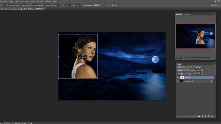The width and height of the screenshot is (221, 124).
Task: Open the Type menu
Action: click(x=22, y=2)
